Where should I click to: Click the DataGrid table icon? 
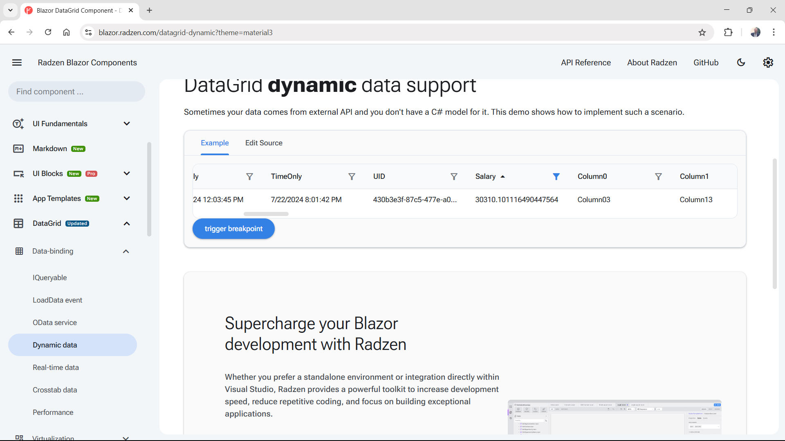tap(18, 223)
